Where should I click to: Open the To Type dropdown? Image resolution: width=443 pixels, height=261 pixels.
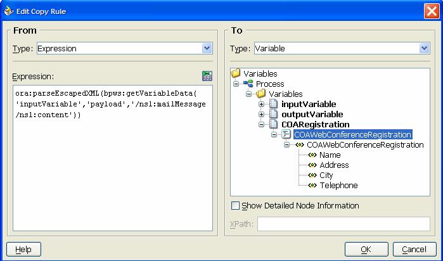[424, 48]
